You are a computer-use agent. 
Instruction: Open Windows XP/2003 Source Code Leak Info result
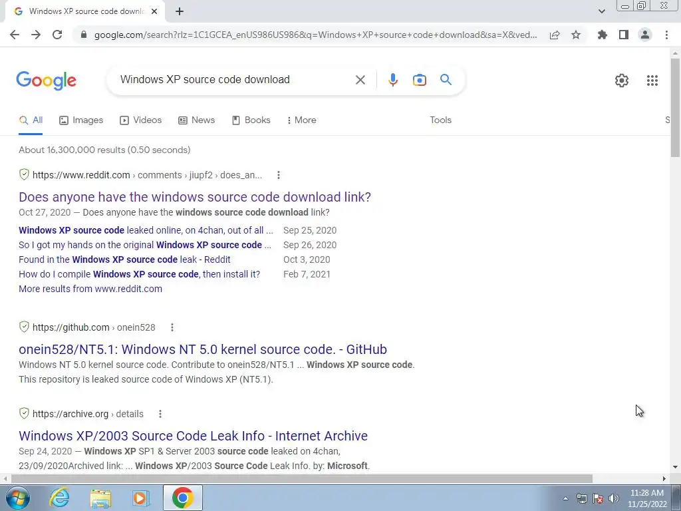pyautogui.click(x=194, y=436)
